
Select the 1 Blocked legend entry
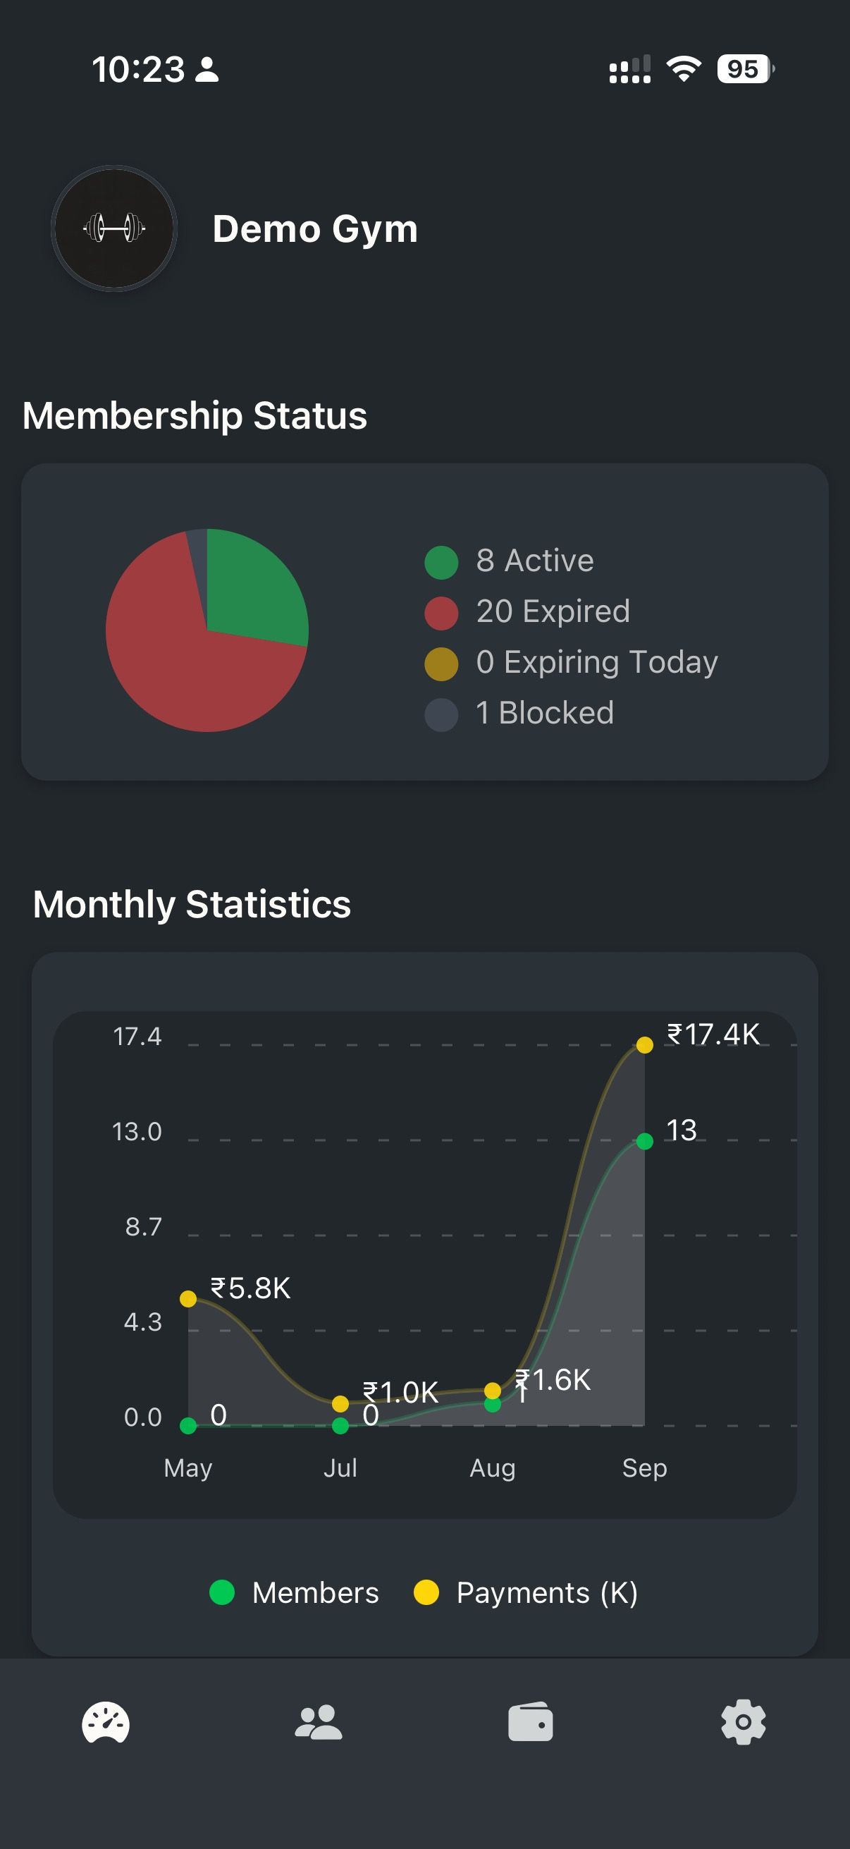(544, 713)
